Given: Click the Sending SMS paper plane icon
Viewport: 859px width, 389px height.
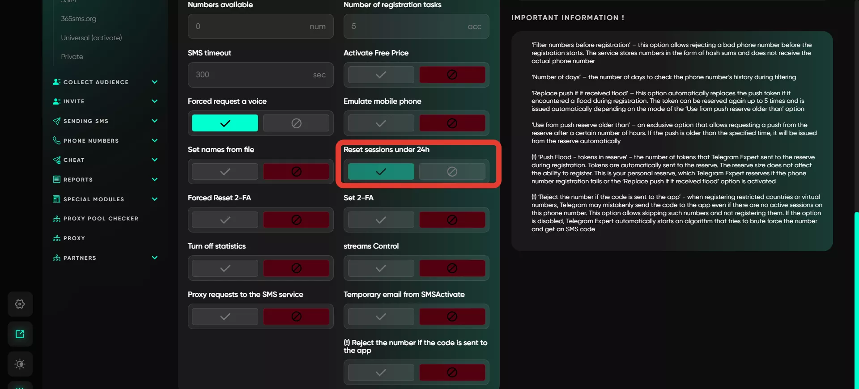Looking at the screenshot, I should (56, 121).
